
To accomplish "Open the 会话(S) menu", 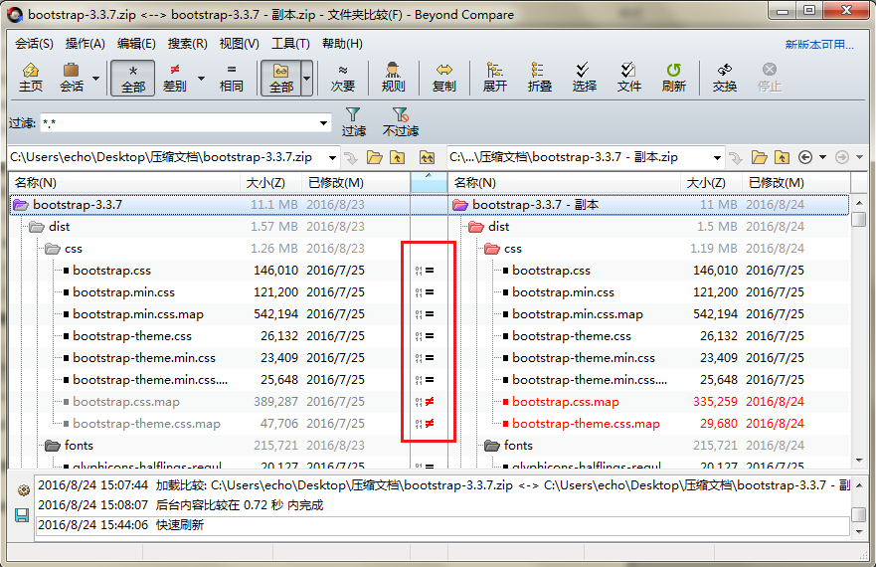I will click(x=34, y=44).
